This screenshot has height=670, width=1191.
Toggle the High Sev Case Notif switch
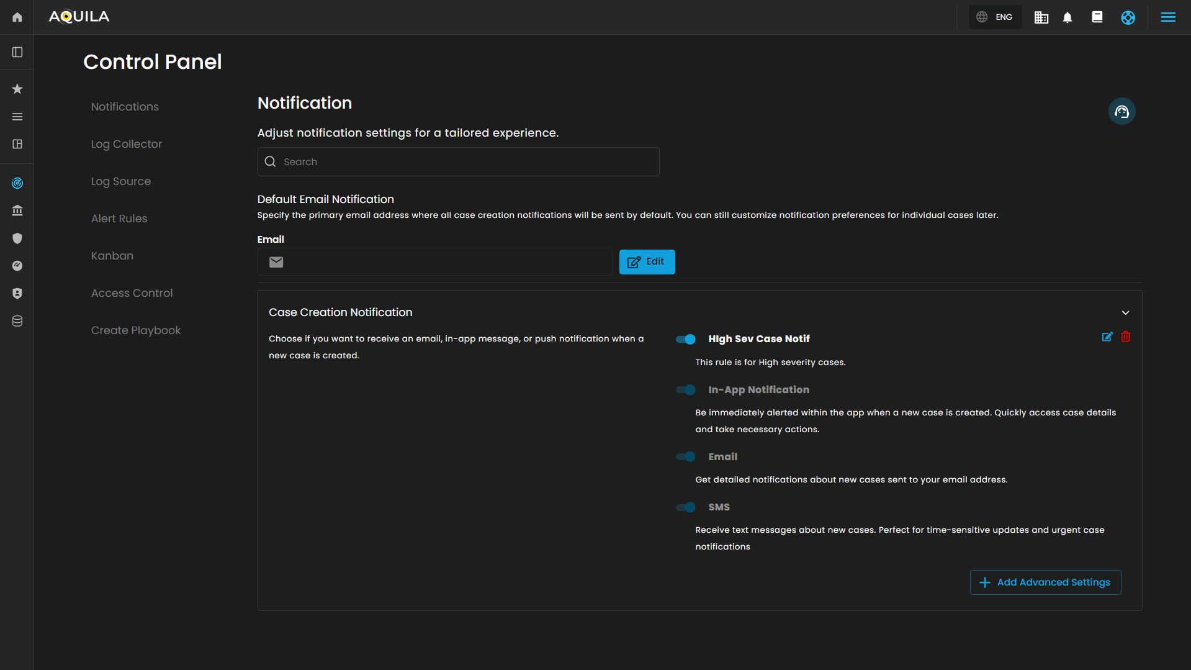tap(686, 339)
